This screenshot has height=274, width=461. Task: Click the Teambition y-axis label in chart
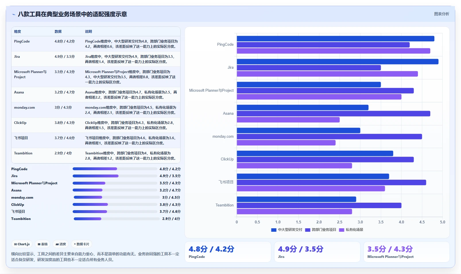tap(224, 205)
